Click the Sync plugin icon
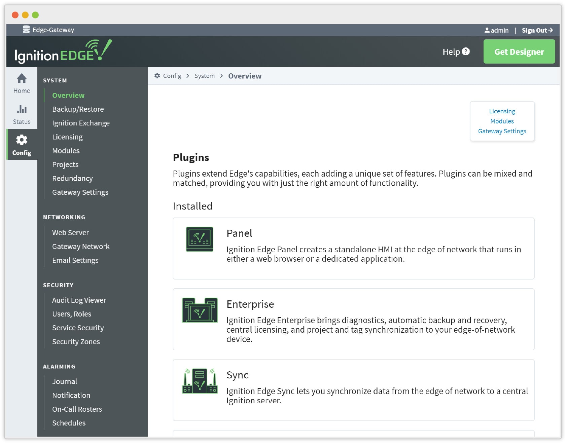566x444 pixels. [200, 381]
